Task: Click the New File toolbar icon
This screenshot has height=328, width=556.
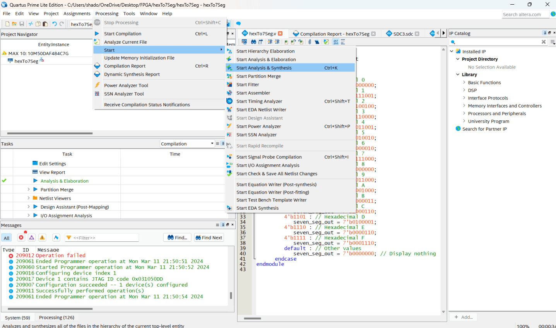Action: [x=7, y=24]
